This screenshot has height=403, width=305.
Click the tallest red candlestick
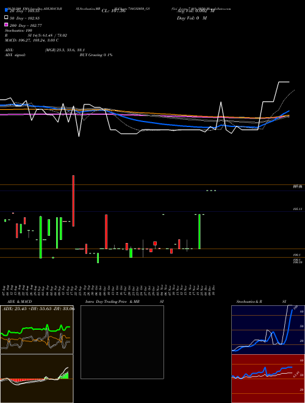tap(73, 201)
